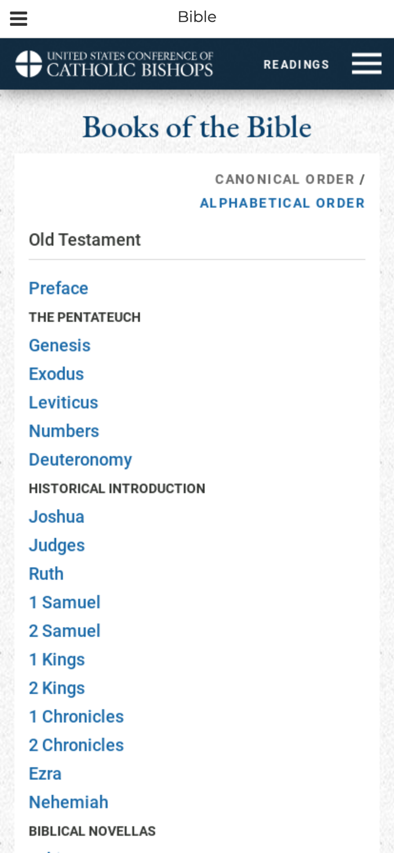Go to the book of Joshua
The image size is (394, 853).
57,517
